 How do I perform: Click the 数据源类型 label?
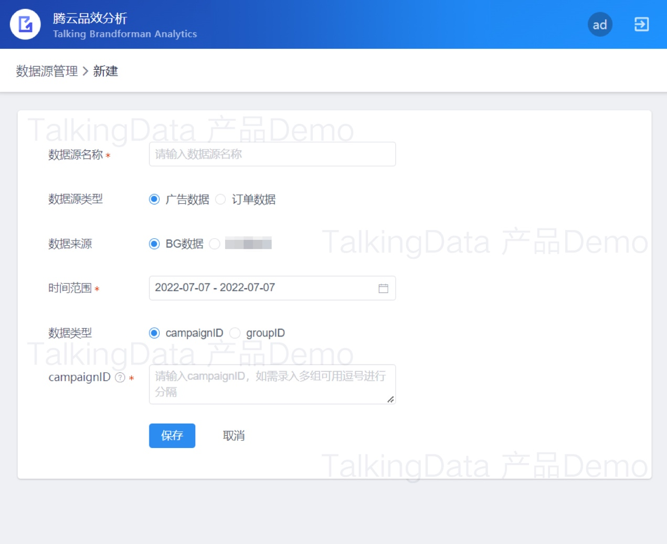(x=76, y=199)
